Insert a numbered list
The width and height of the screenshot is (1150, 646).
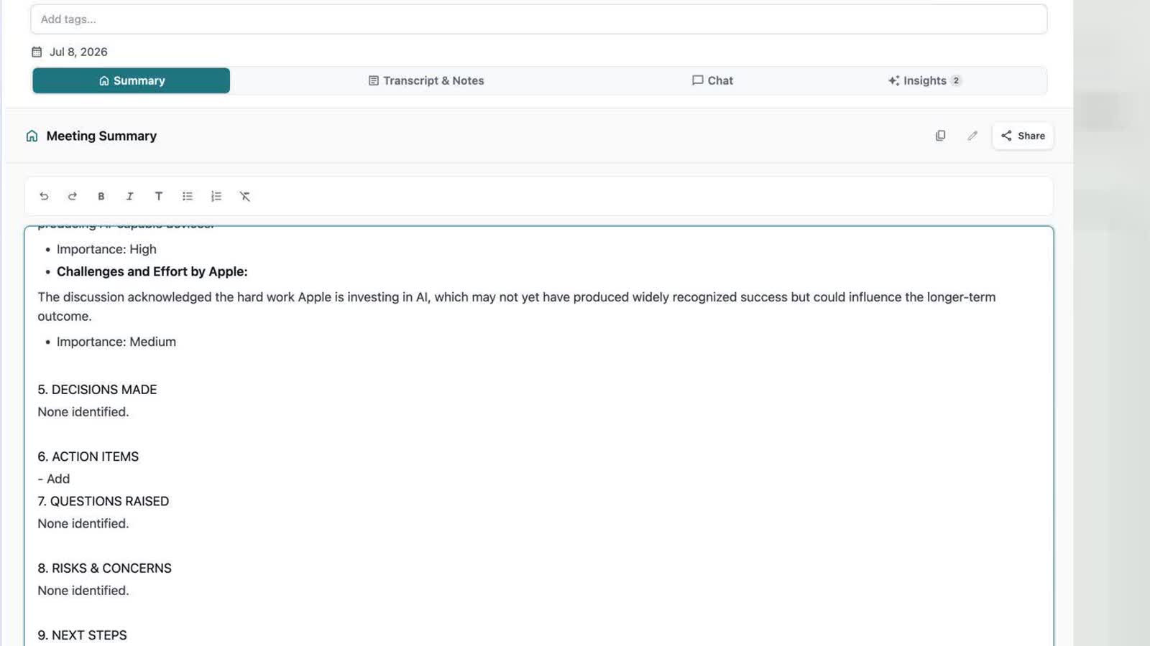tap(216, 196)
